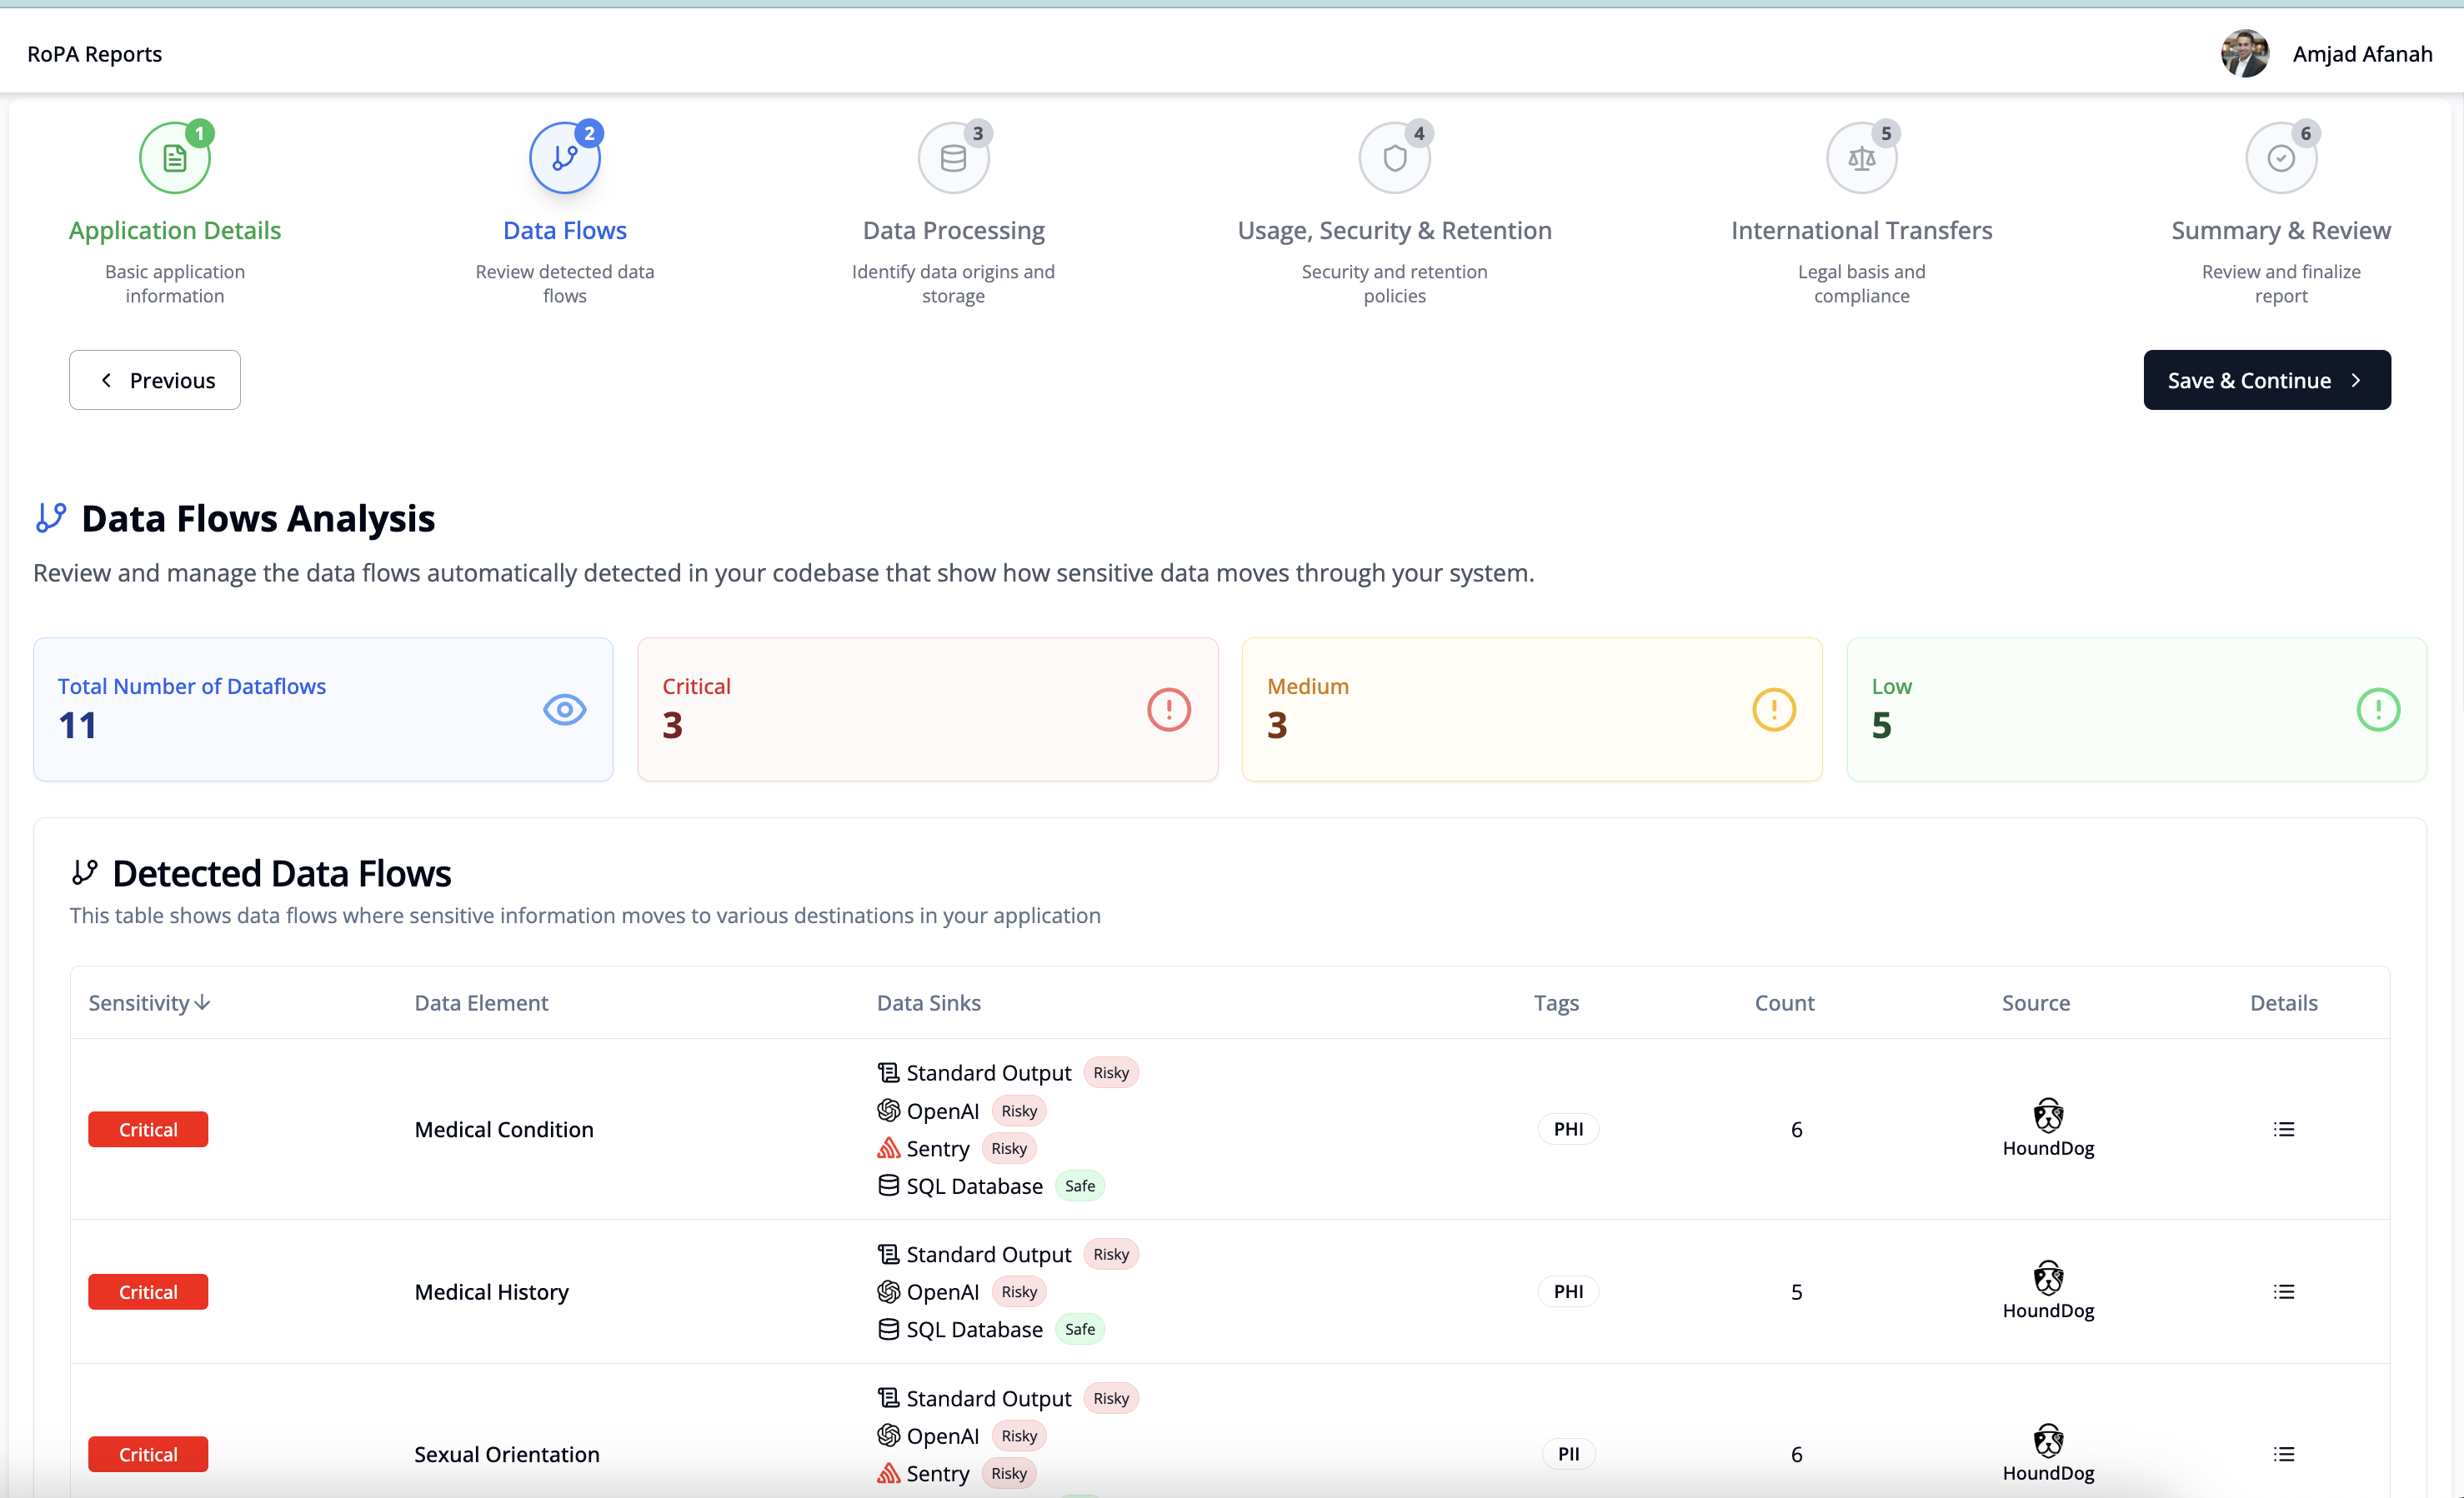Sort table by Sensitivity column arrow
This screenshot has width=2464, height=1498.
pyautogui.click(x=203, y=1002)
